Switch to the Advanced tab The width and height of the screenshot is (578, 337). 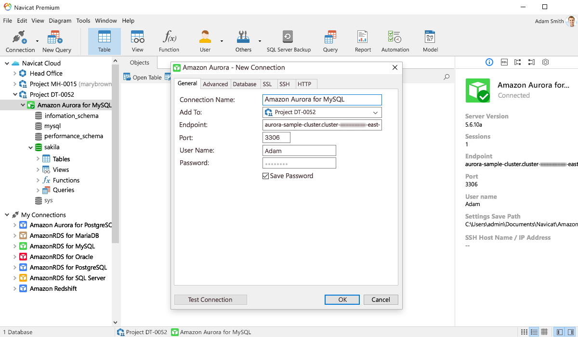point(215,84)
